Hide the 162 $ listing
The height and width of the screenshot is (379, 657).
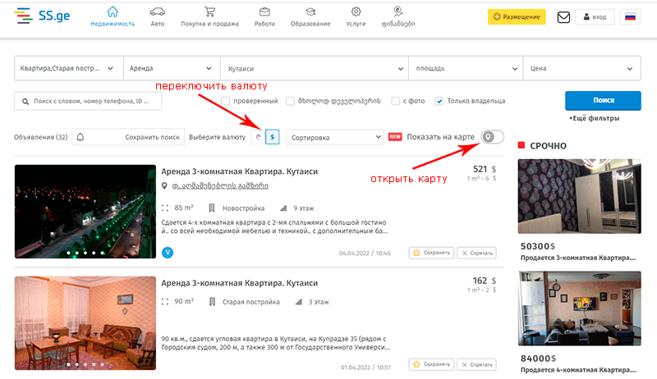pyautogui.click(x=476, y=364)
